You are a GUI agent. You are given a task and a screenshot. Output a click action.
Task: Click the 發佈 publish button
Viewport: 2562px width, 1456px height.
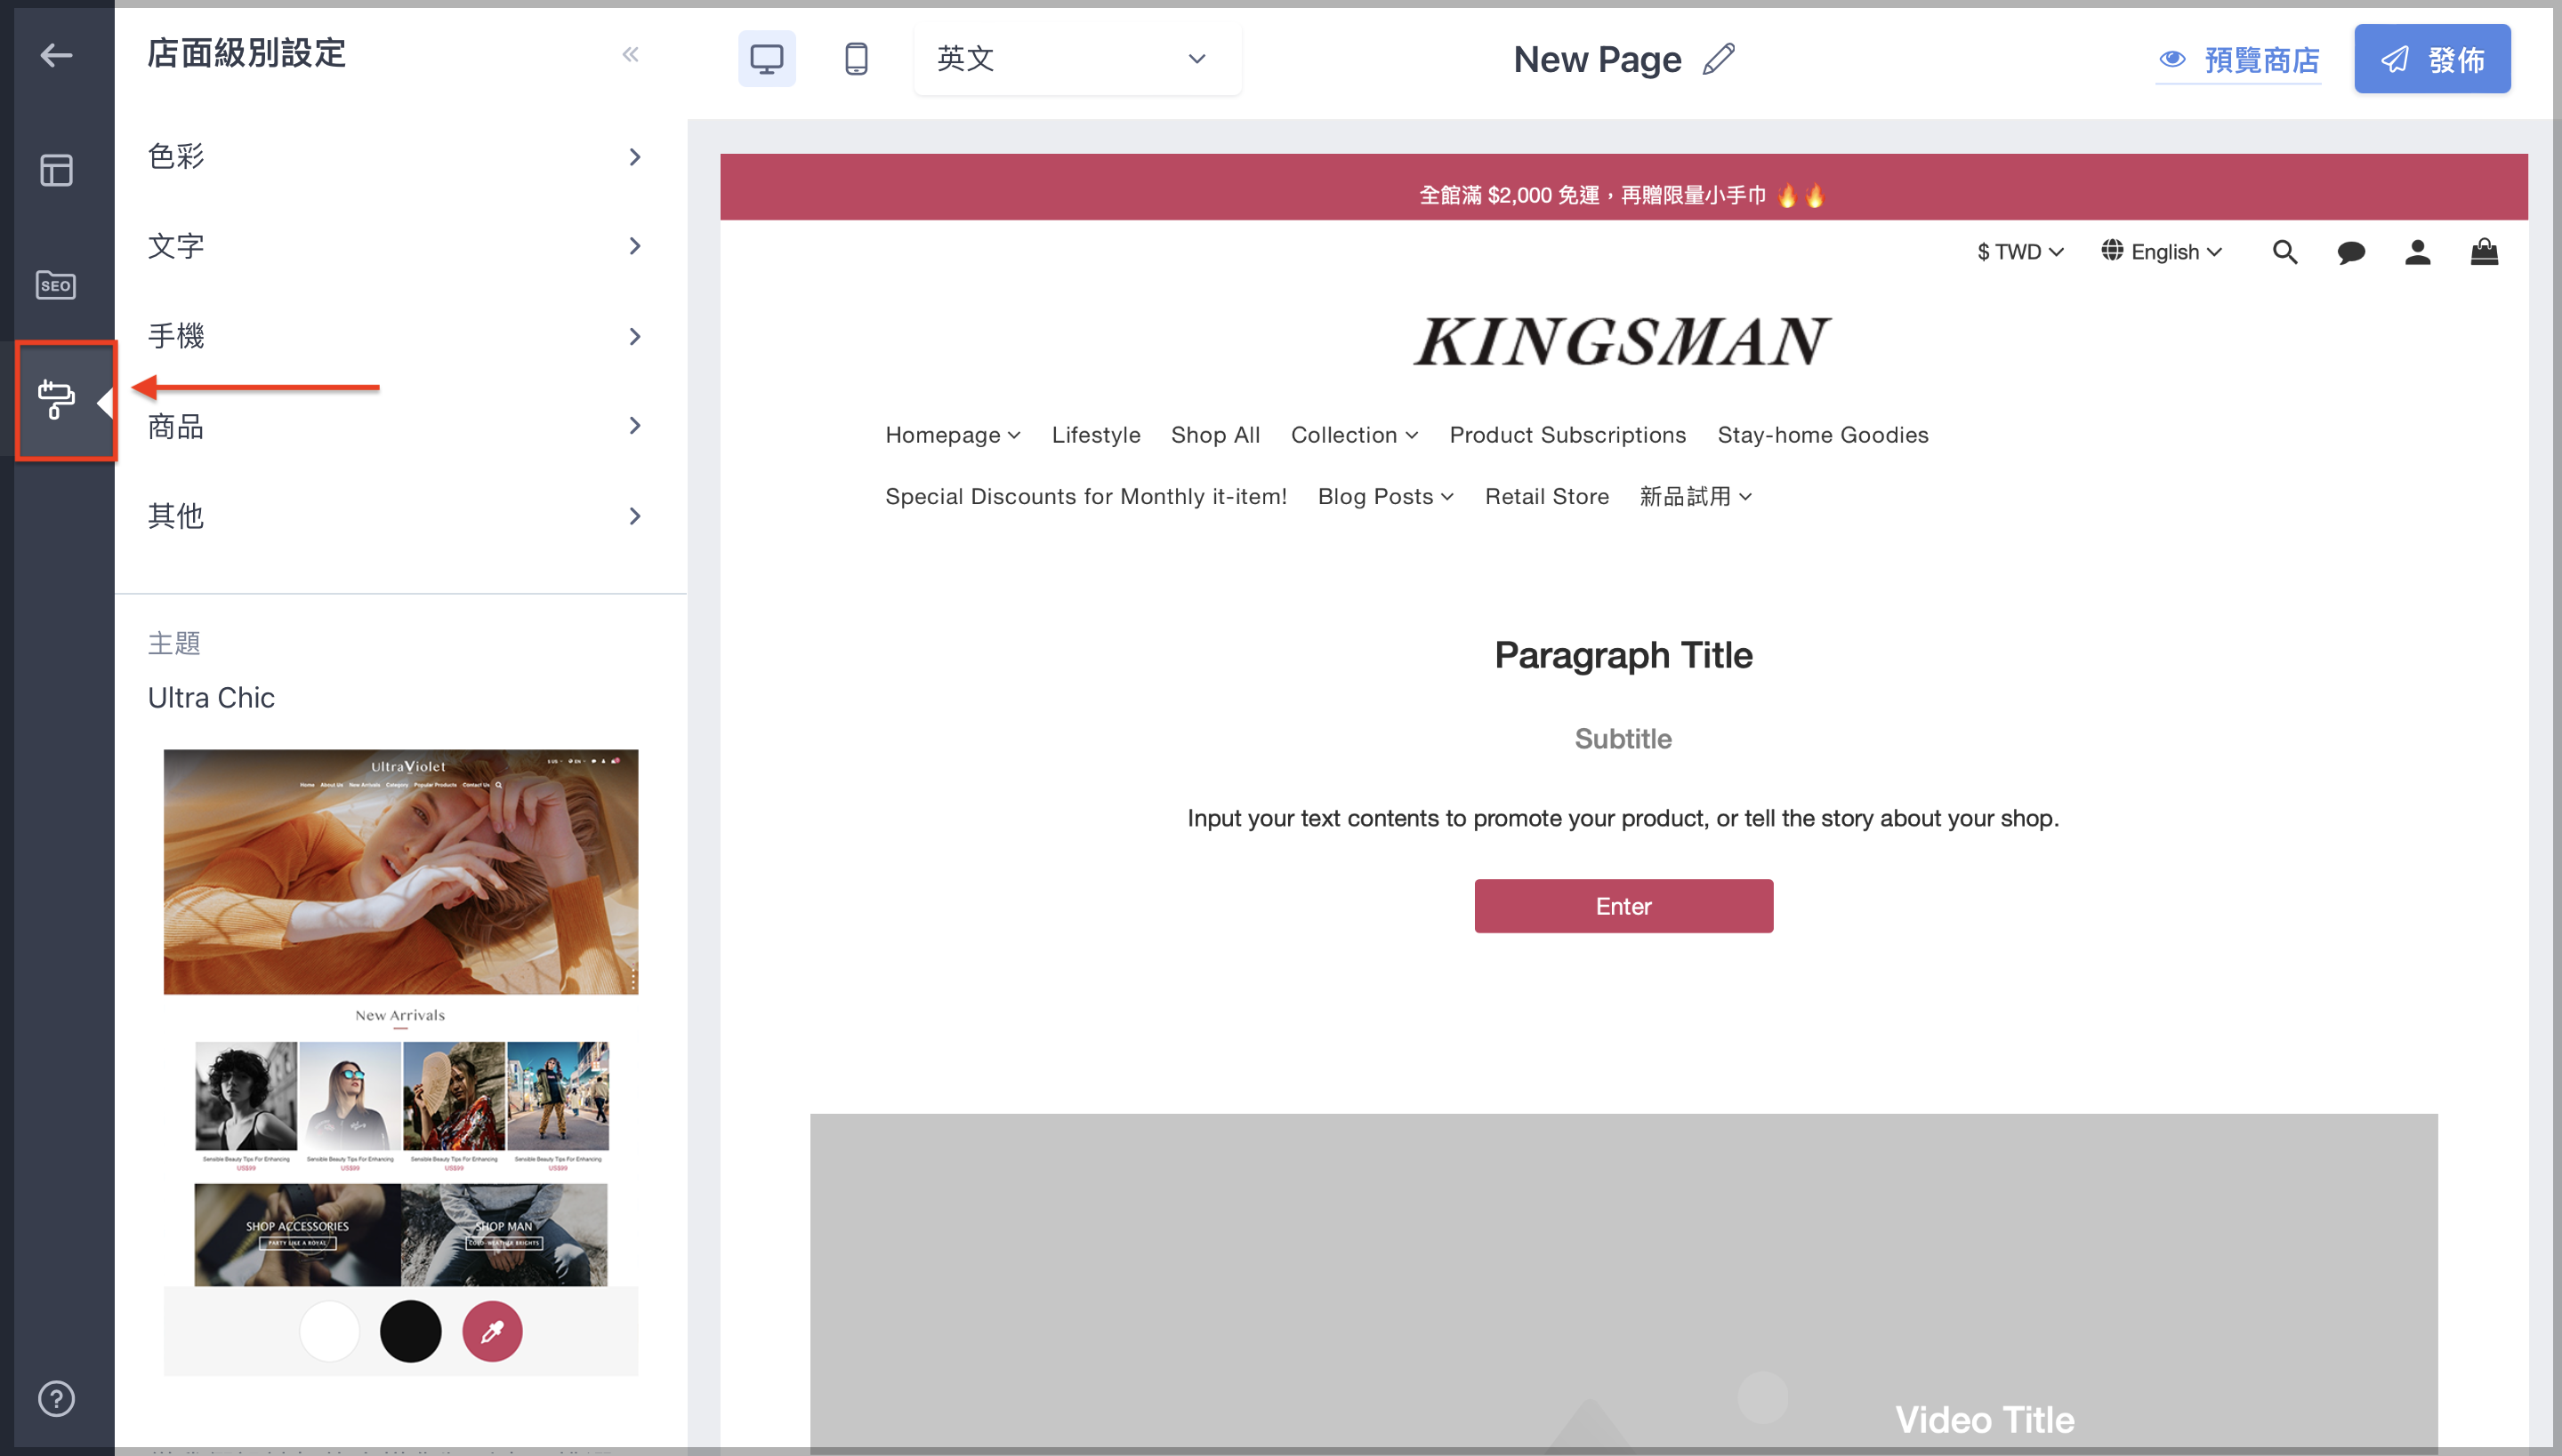(2432, 59)
